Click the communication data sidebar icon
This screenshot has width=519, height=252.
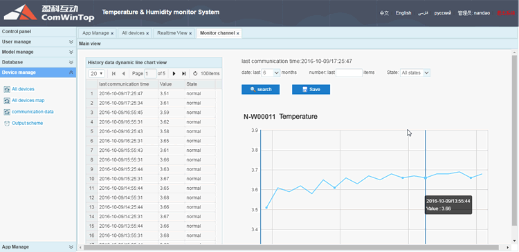tap(7, 112)
